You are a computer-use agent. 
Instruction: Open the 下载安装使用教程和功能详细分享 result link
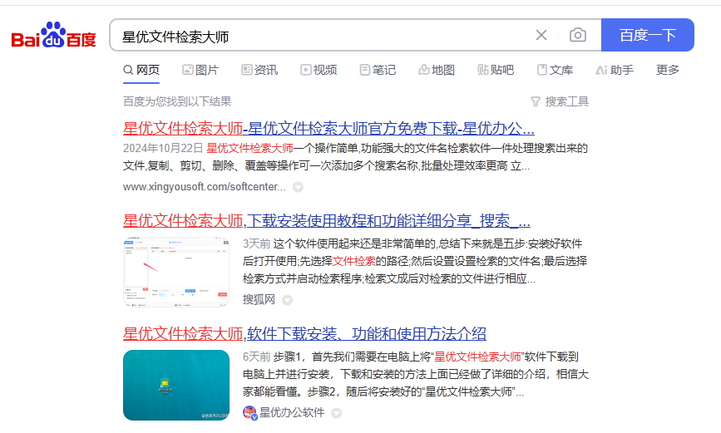coord(327,221)
